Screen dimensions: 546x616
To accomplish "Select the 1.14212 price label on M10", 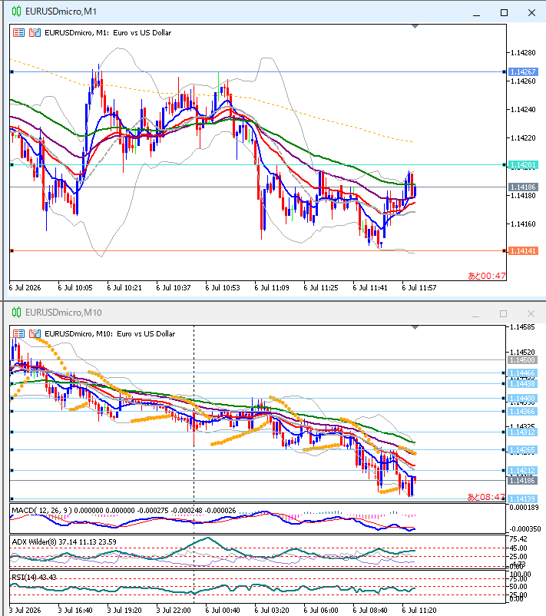I will point(522,470).
